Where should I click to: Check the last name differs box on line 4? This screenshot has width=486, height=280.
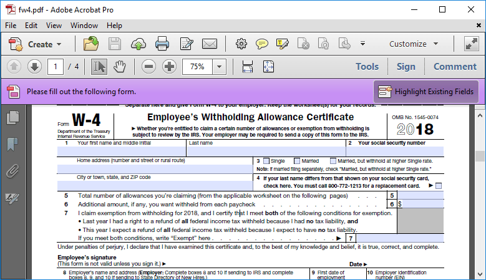(x=439, y=186)
